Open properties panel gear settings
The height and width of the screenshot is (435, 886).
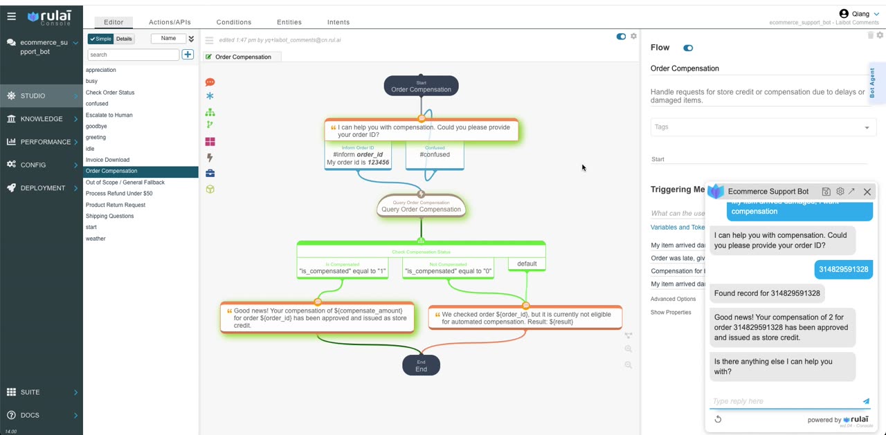[x=880, y=35]
